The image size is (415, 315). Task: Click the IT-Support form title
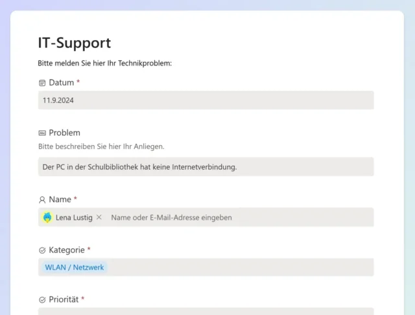tap(75, 43)
